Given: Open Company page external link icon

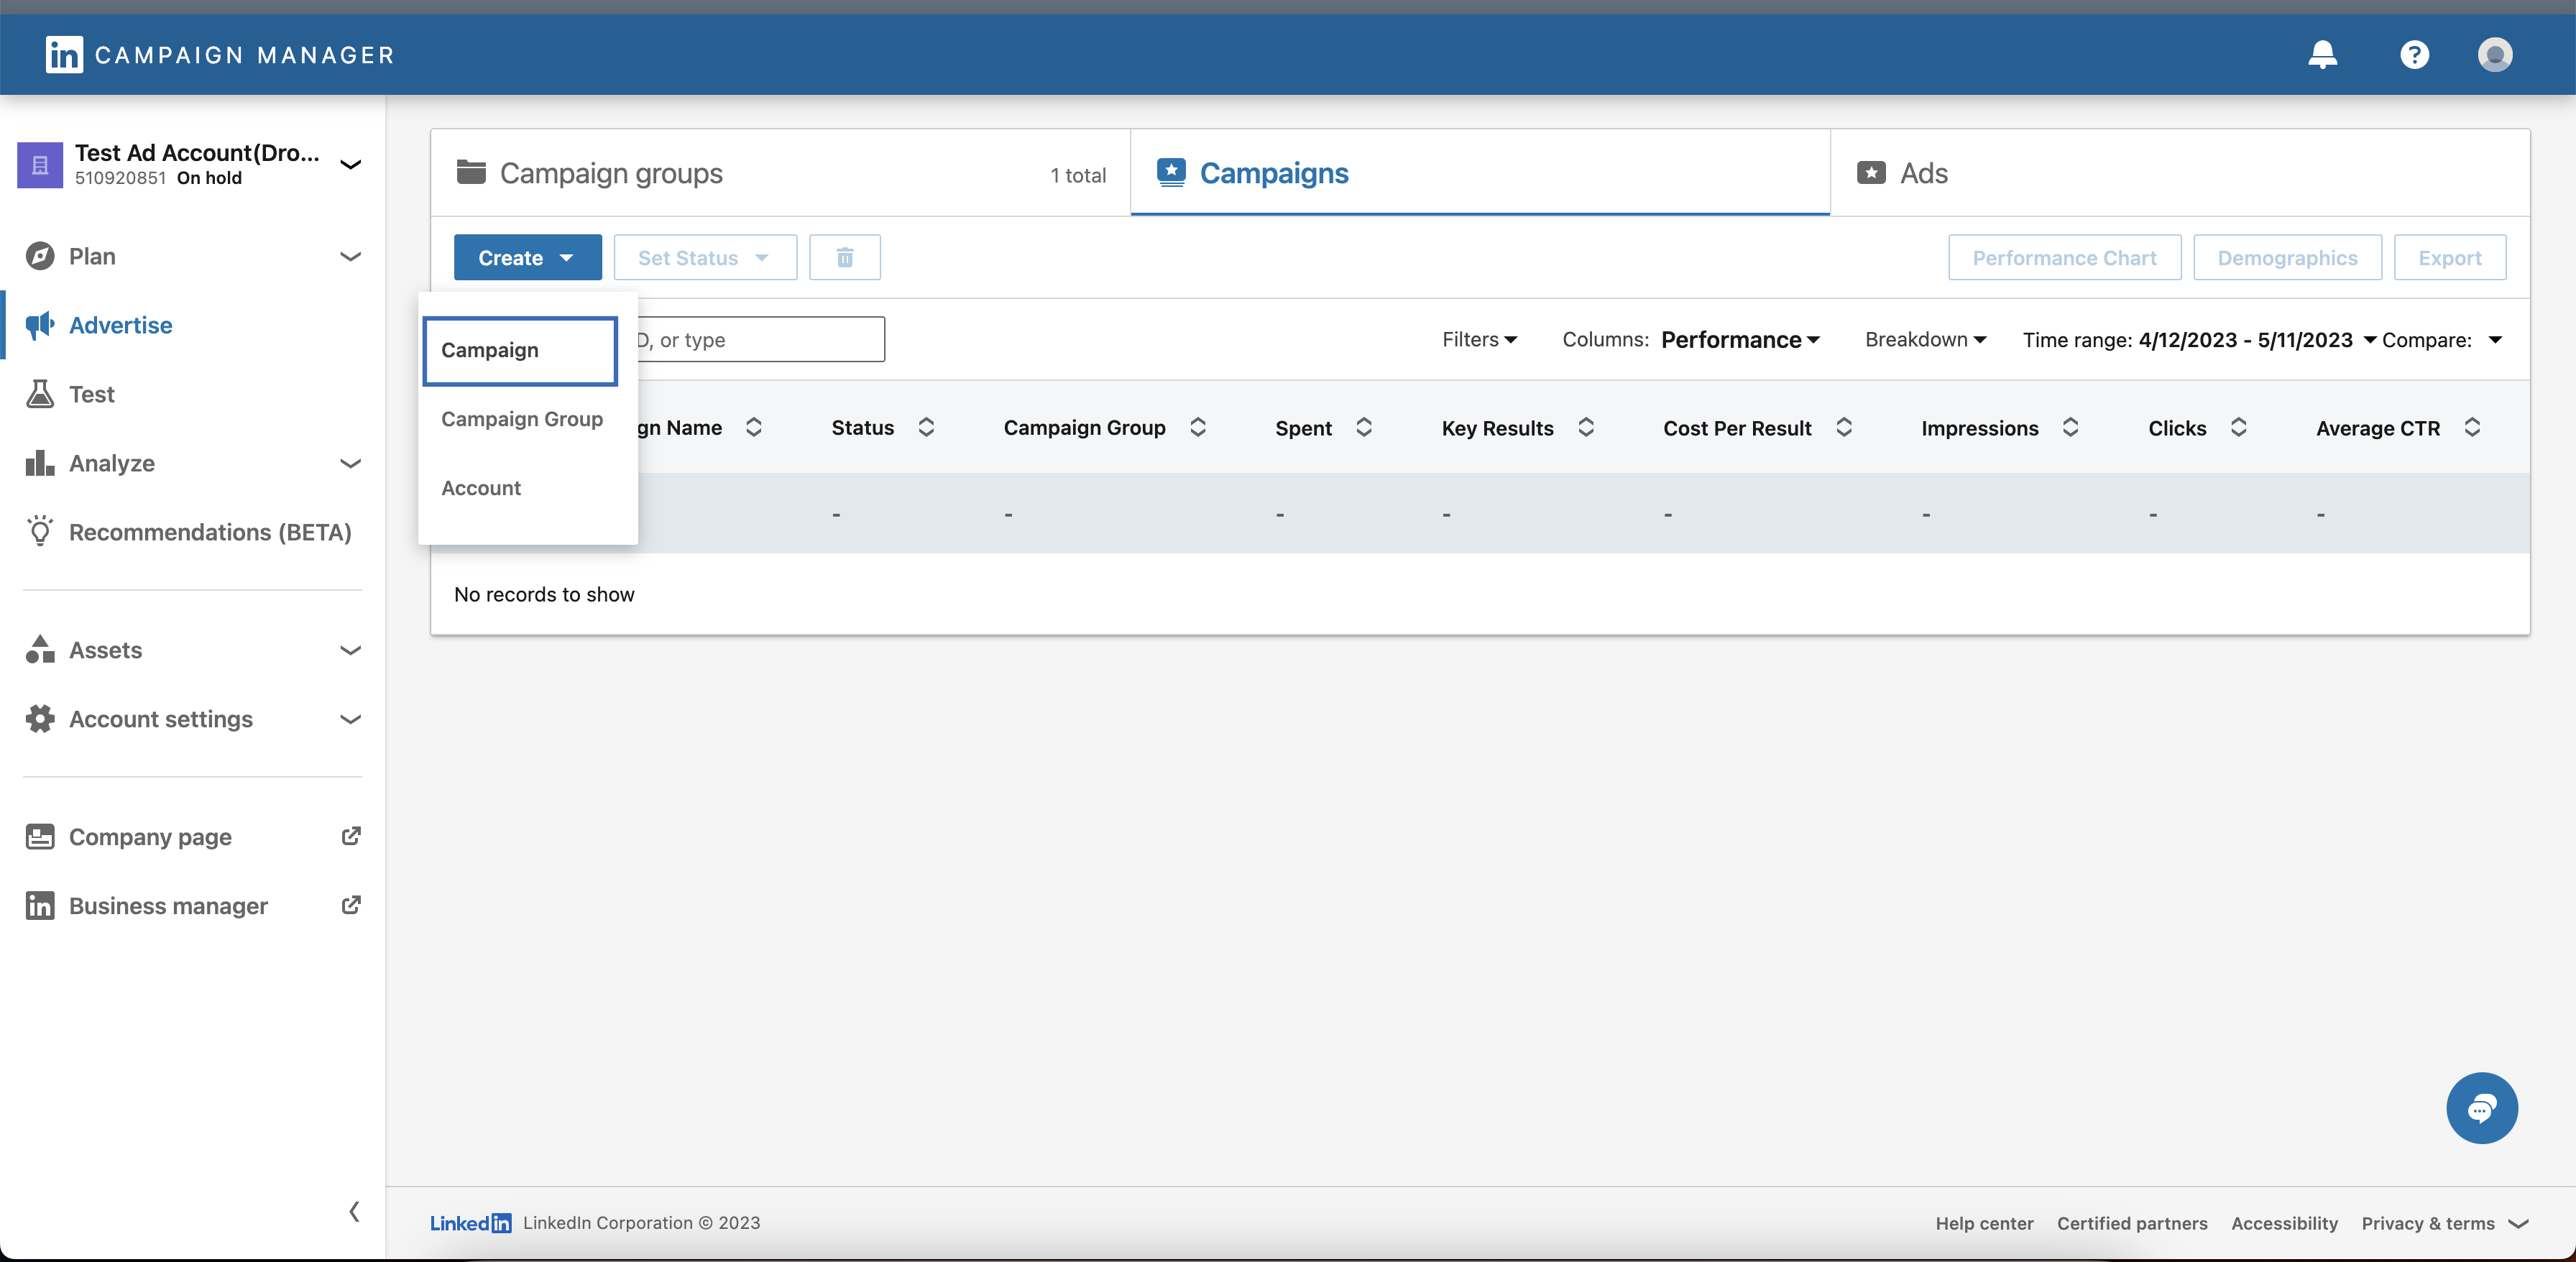Looking at the screenshot, I should (350, 836).
